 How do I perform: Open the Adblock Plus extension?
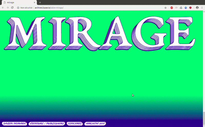click(172, 8)
